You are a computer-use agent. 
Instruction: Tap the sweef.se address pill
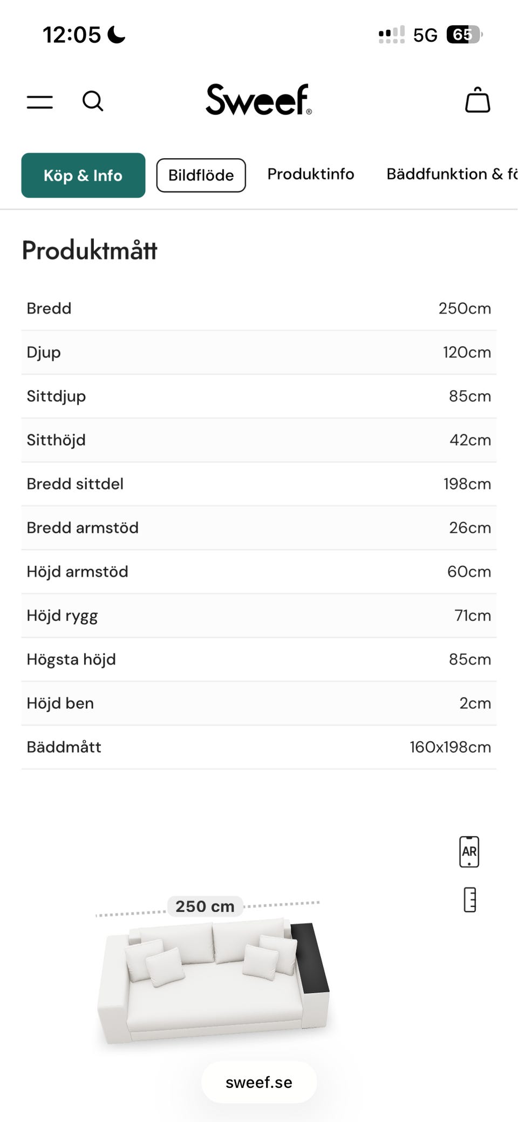[259, 1082]
